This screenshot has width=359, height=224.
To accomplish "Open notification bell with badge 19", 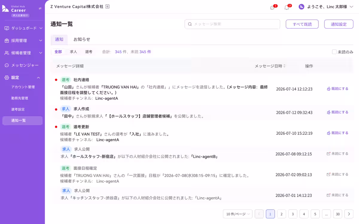I will pyautogui.click(x=287, y=7).
